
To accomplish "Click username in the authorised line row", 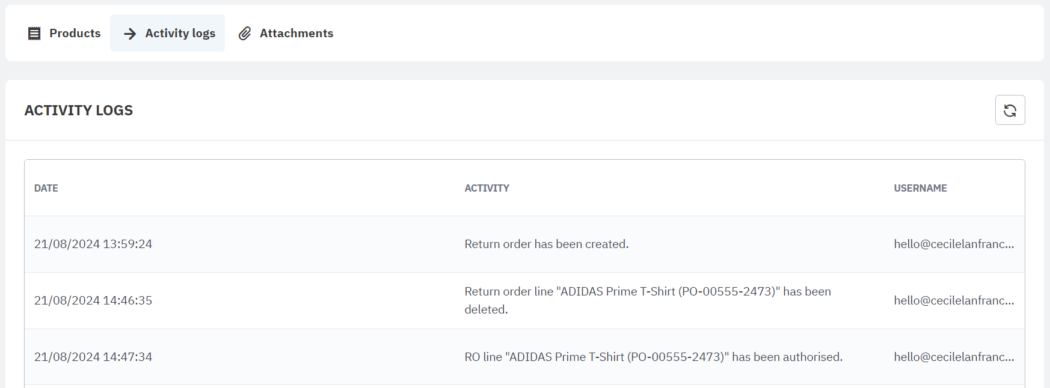I will coord(953,357).
